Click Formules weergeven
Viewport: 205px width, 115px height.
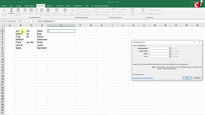coord(120,9)
